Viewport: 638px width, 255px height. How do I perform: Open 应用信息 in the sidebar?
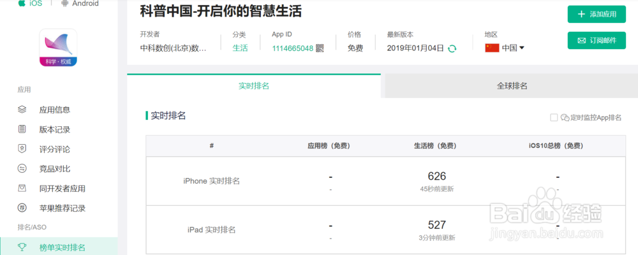point(54,110)
